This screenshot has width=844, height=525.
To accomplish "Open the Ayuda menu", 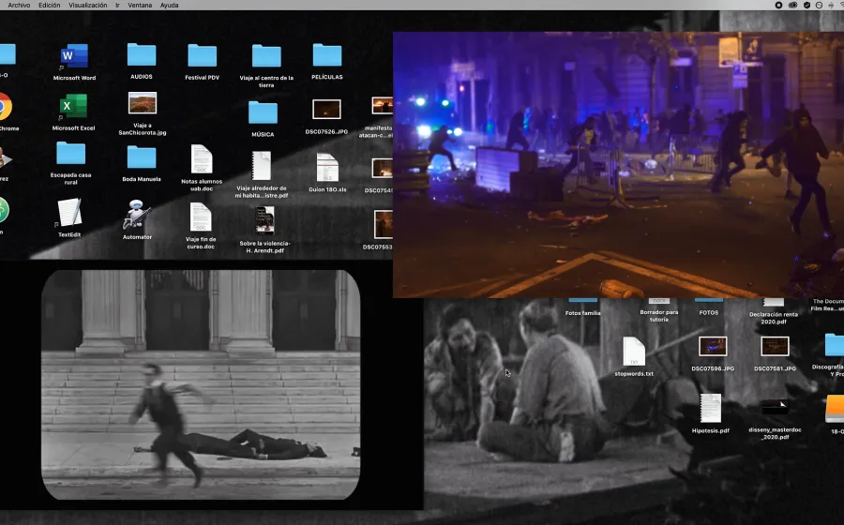I will tap(170, 5).
